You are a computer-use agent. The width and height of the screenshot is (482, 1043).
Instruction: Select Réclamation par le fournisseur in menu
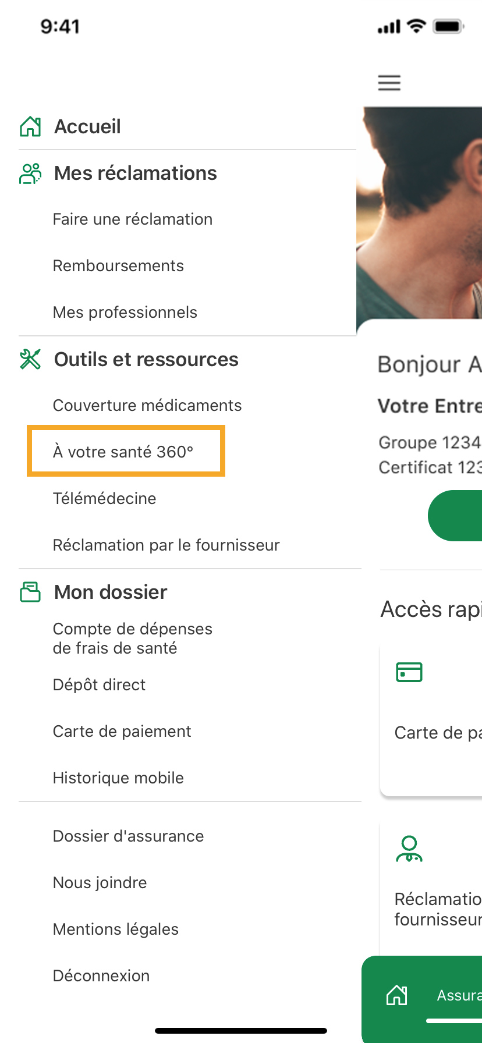coord(166,545)
